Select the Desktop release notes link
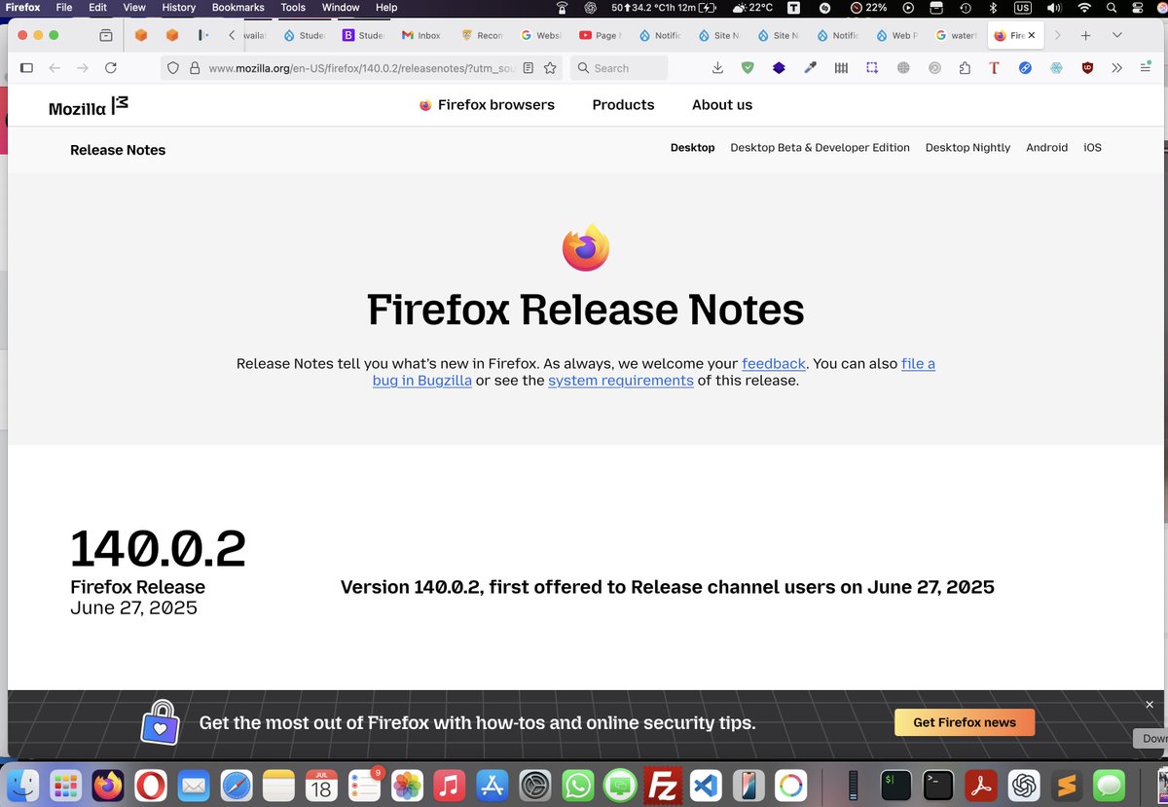Viewport: 1168px width, 807px height. (x=693, y=148)
